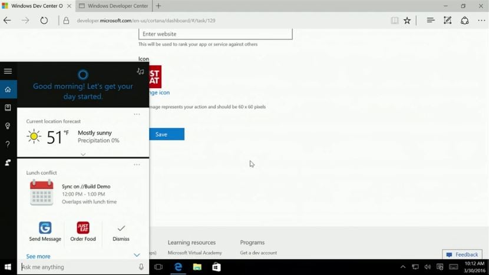Show hidden tray icons chevron
Viewport: 489px width, 275px height.
tap(403, 267)
